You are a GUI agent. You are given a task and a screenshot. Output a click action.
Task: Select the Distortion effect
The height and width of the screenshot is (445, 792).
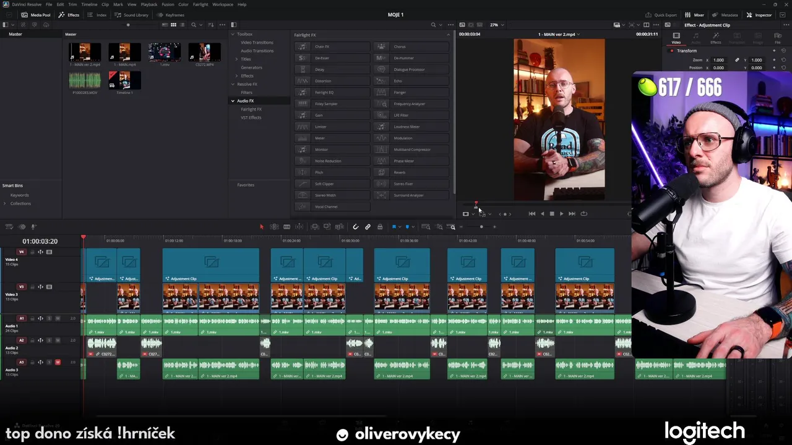tap(332, 81)
